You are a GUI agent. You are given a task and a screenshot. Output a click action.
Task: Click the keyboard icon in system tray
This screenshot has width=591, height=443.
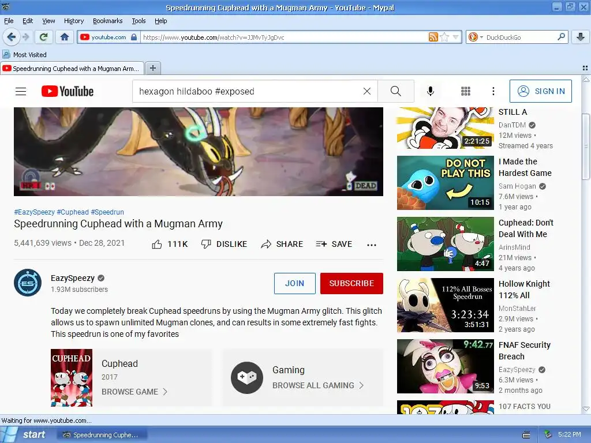[x=526, y=435]
